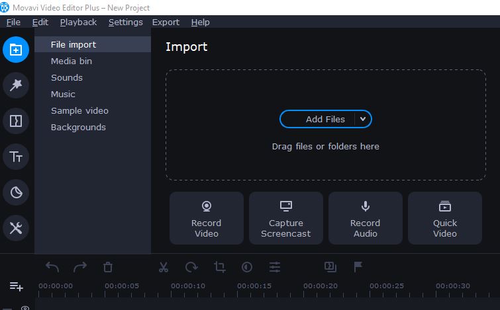Click the Rotate icon in timeline toolbar
Screen dimensions: 500x310
(191, 267)
